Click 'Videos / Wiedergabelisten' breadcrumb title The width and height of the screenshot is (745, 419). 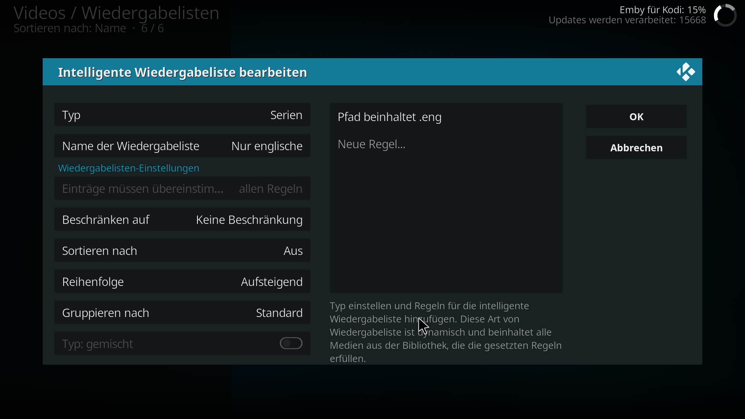[x=116, y=13]
